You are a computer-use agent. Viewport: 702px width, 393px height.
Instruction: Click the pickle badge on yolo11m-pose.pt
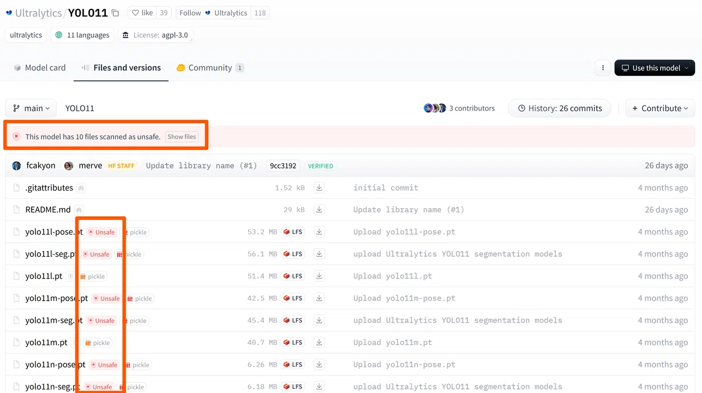tap(140, 298)
